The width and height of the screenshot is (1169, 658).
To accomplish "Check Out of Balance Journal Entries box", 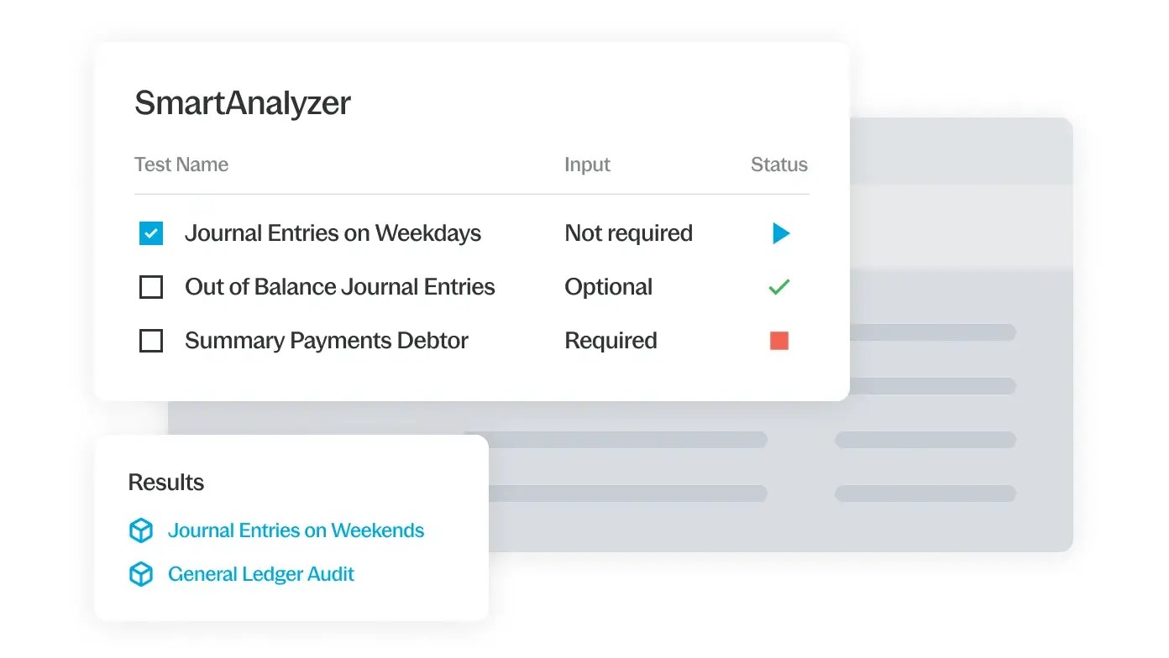I will coord(151,287).
